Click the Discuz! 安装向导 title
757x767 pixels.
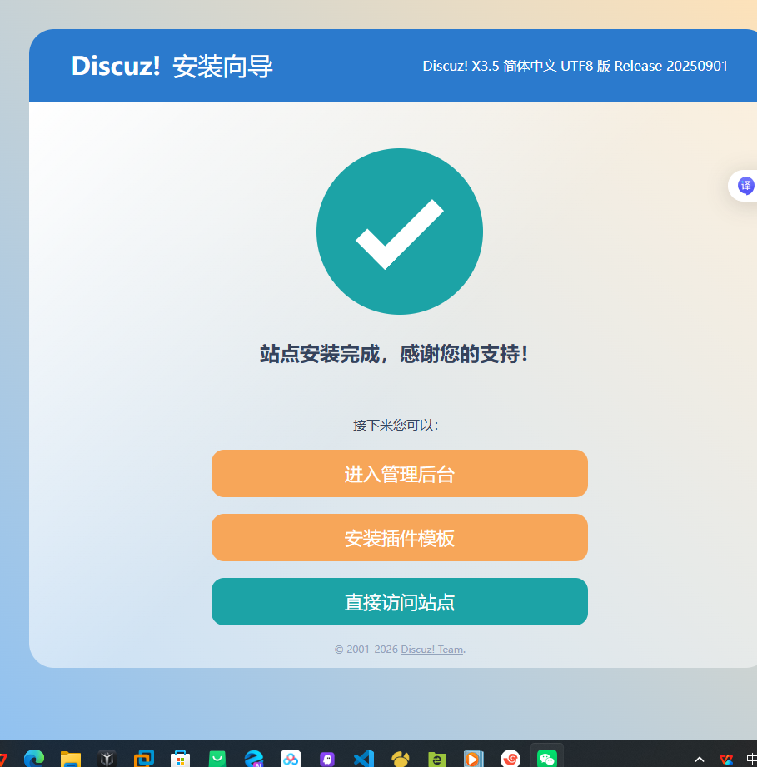point(172,66)
